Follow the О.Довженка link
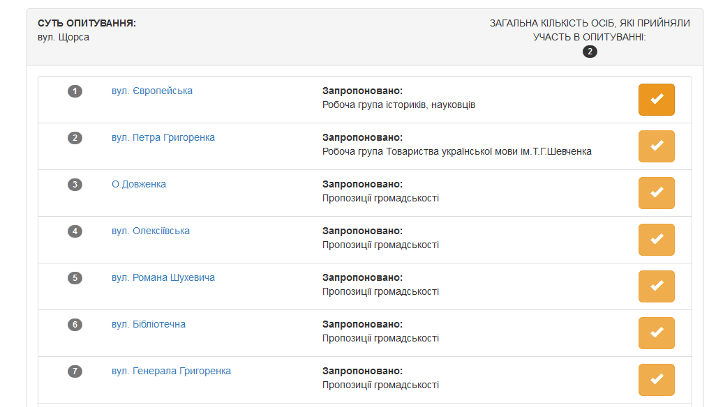This screenshot has height=407, width=716. tap(138, 185)
